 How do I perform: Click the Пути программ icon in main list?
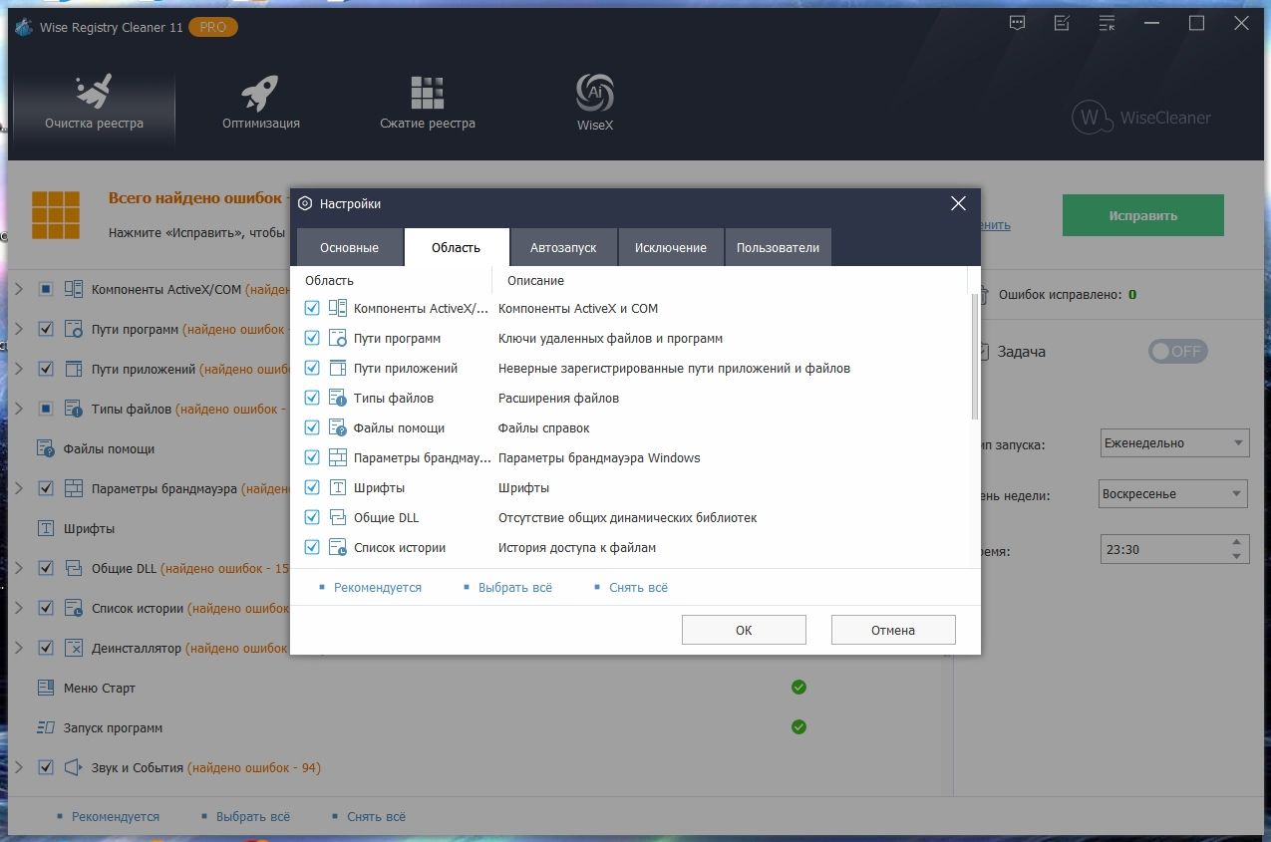point(74,329)
